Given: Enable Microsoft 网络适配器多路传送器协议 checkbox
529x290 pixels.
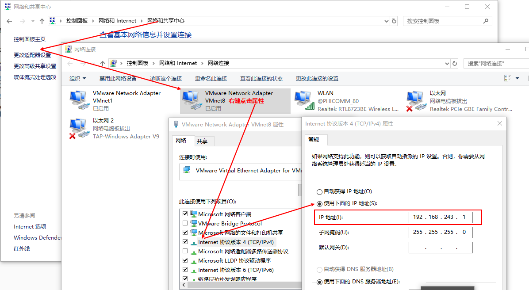Looking at the screenshot, I should [185, 251].
